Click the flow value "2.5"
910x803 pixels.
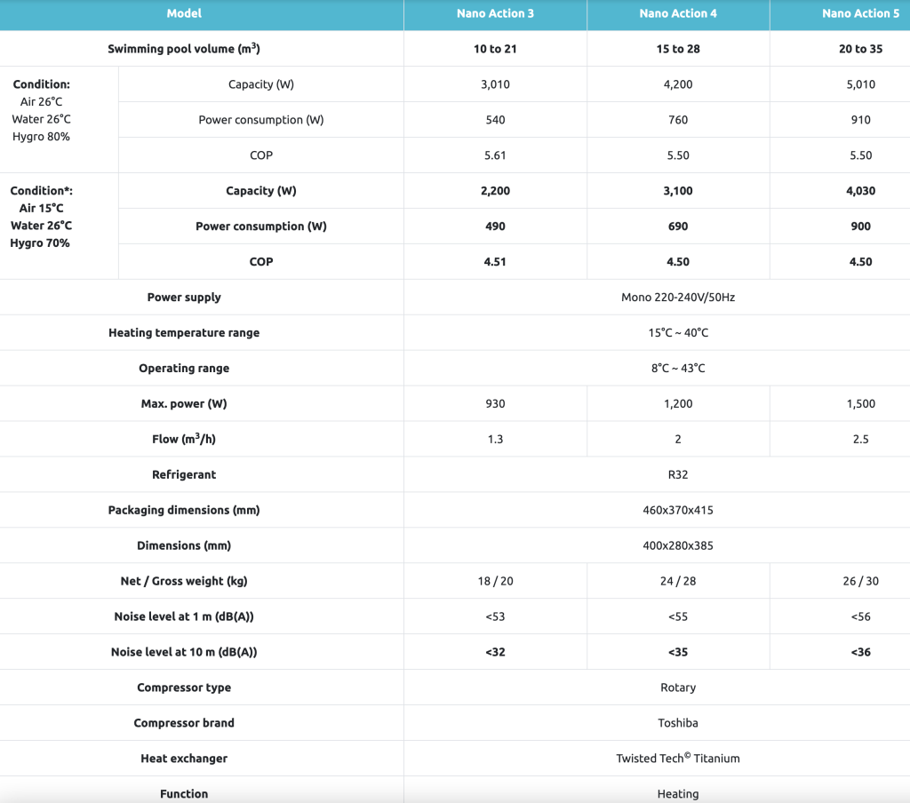click(x=860, y=439)
